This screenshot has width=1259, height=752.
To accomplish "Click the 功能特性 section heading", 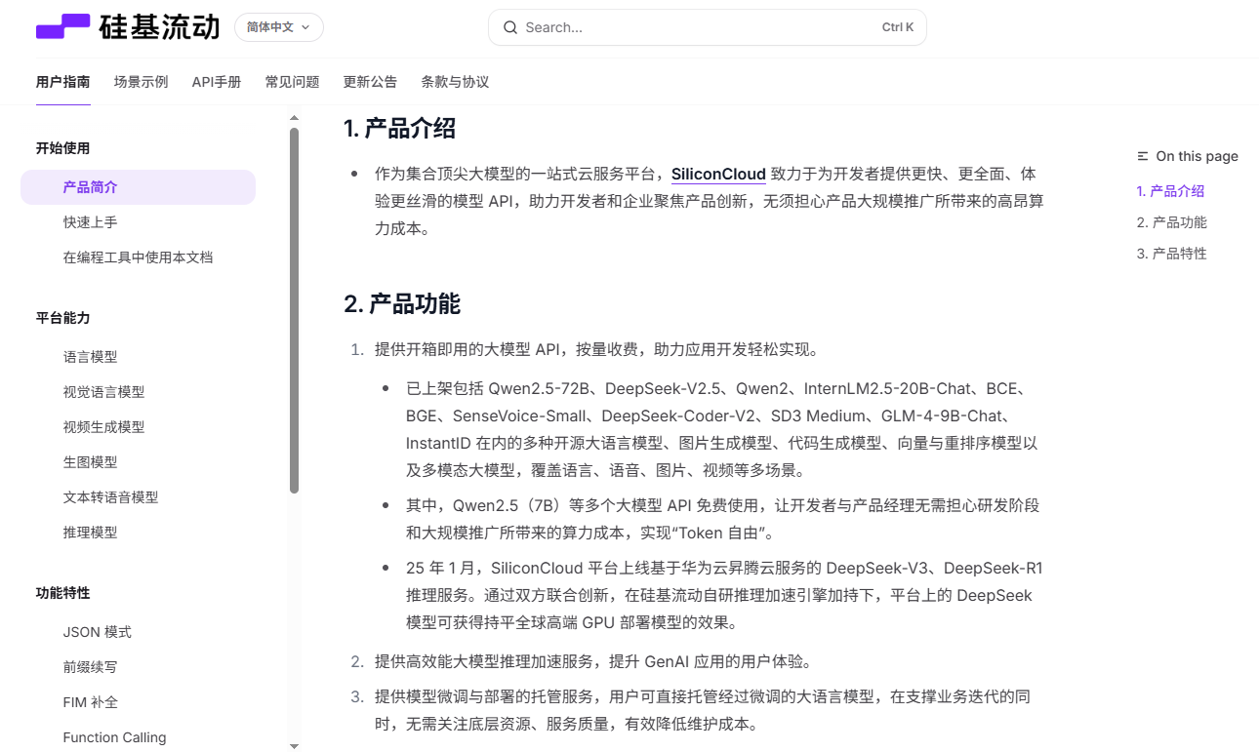I will pos(62,593).
